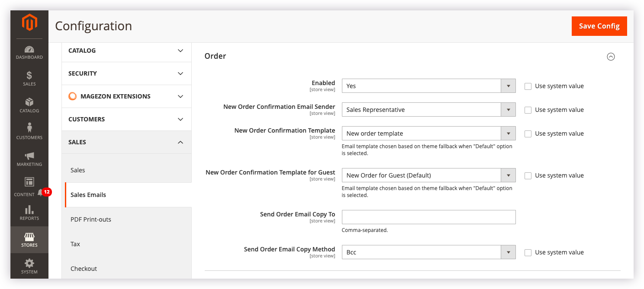Check Use system value for Enabled

[528, 86]
